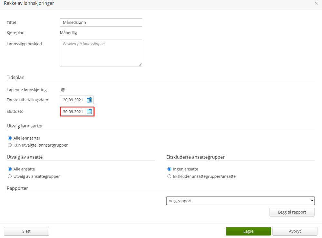Save with the green Lagre button
The width and height of the screenshot is (322, 238).
[248, 231]
